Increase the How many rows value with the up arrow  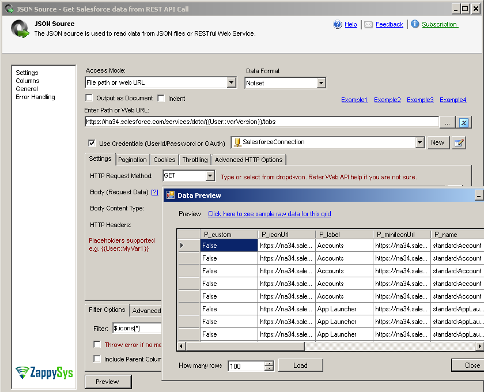(270, 364)
